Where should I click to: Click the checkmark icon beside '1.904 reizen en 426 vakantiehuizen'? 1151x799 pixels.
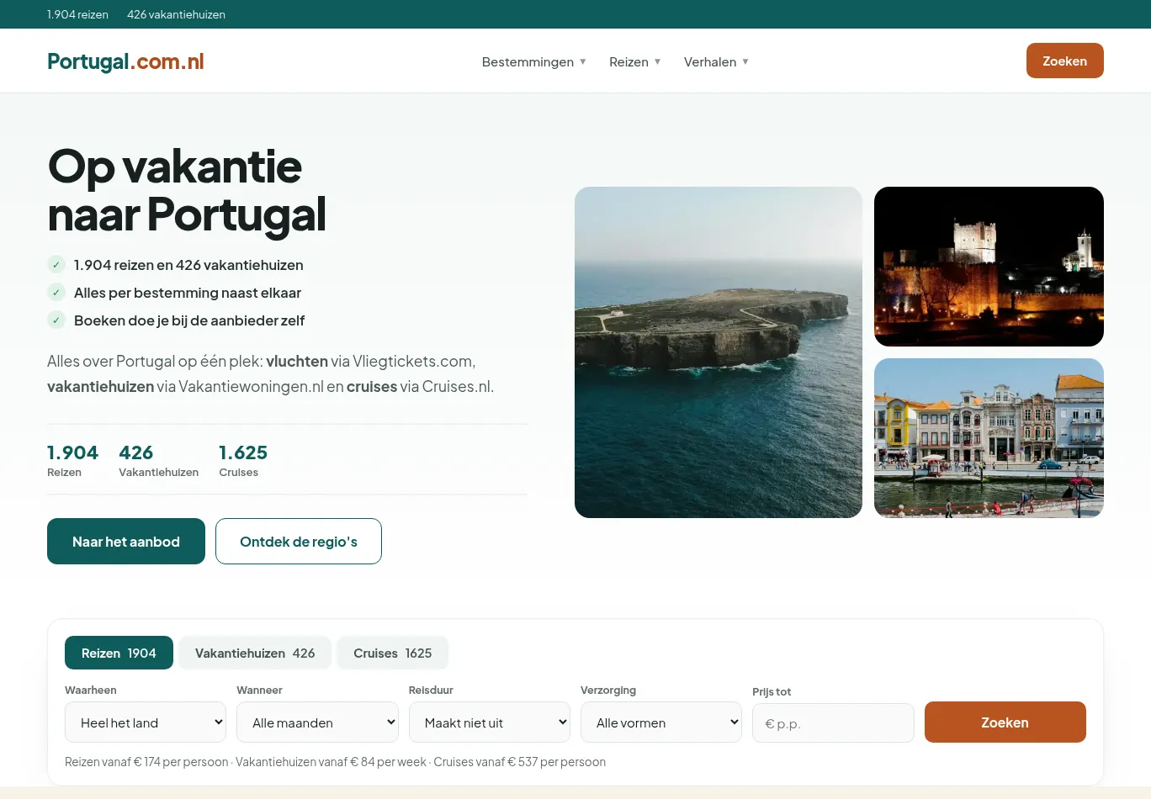56,265
